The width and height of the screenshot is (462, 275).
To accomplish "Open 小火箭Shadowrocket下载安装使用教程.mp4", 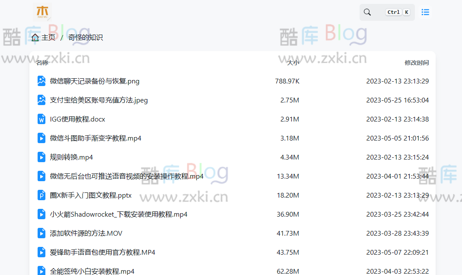I will [x=118, y=214].
